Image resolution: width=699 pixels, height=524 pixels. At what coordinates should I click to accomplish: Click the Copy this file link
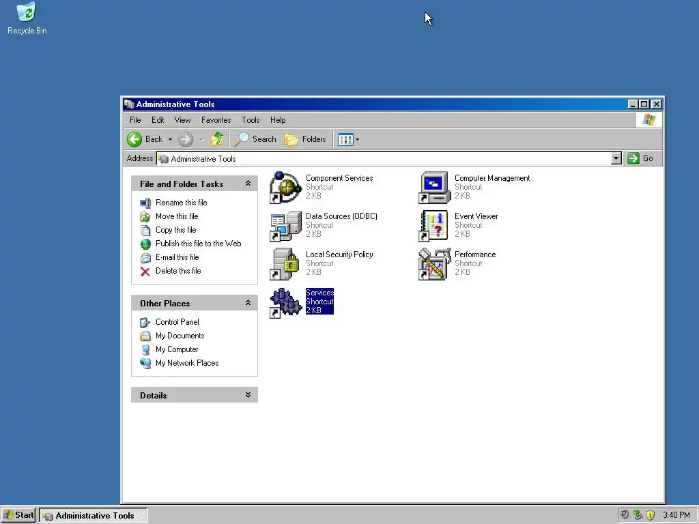(175, 230)
